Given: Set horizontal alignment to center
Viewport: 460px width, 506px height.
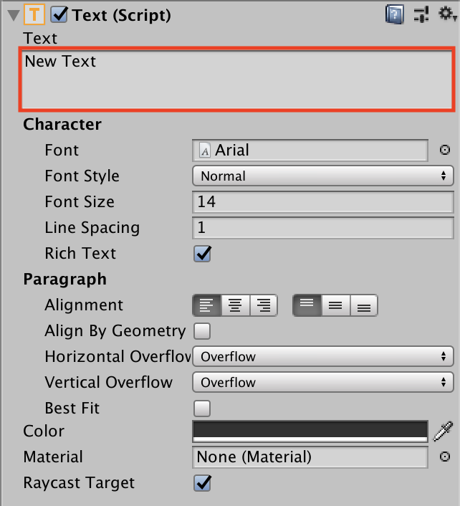Looking at the screenshot, I should (x=235, y=305).
